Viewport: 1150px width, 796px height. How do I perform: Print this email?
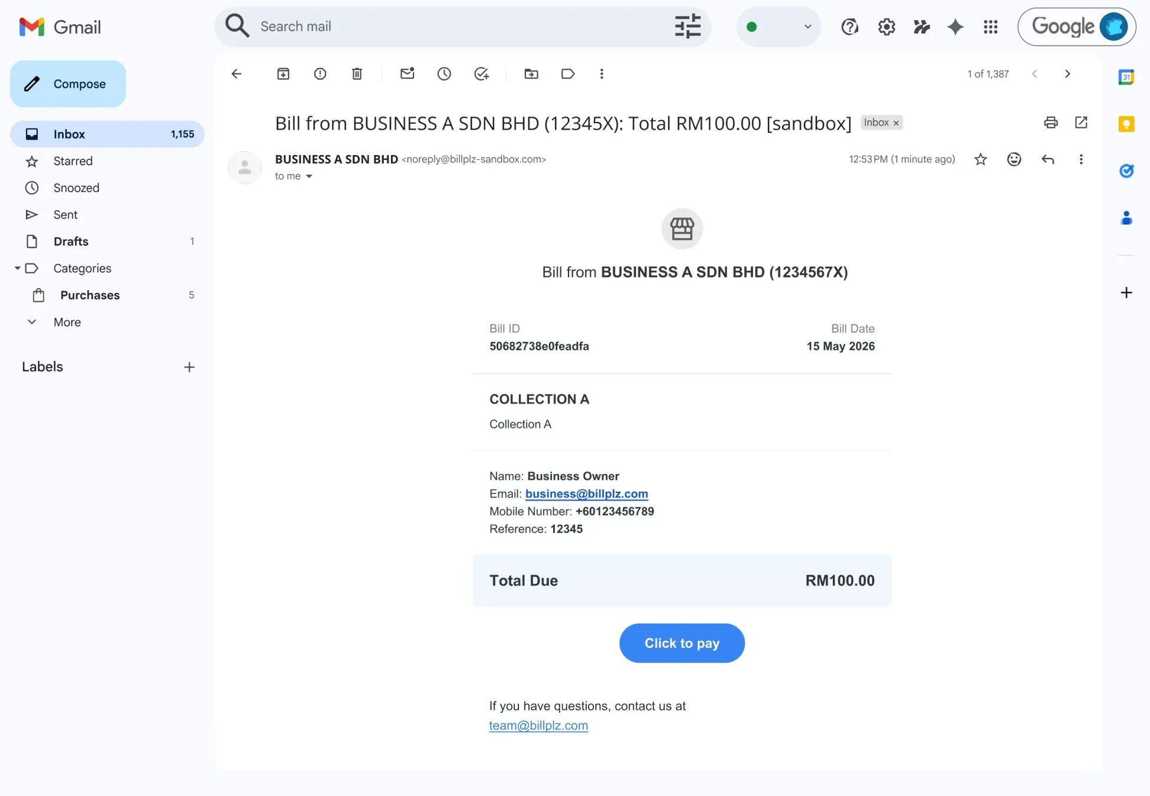1051,123
